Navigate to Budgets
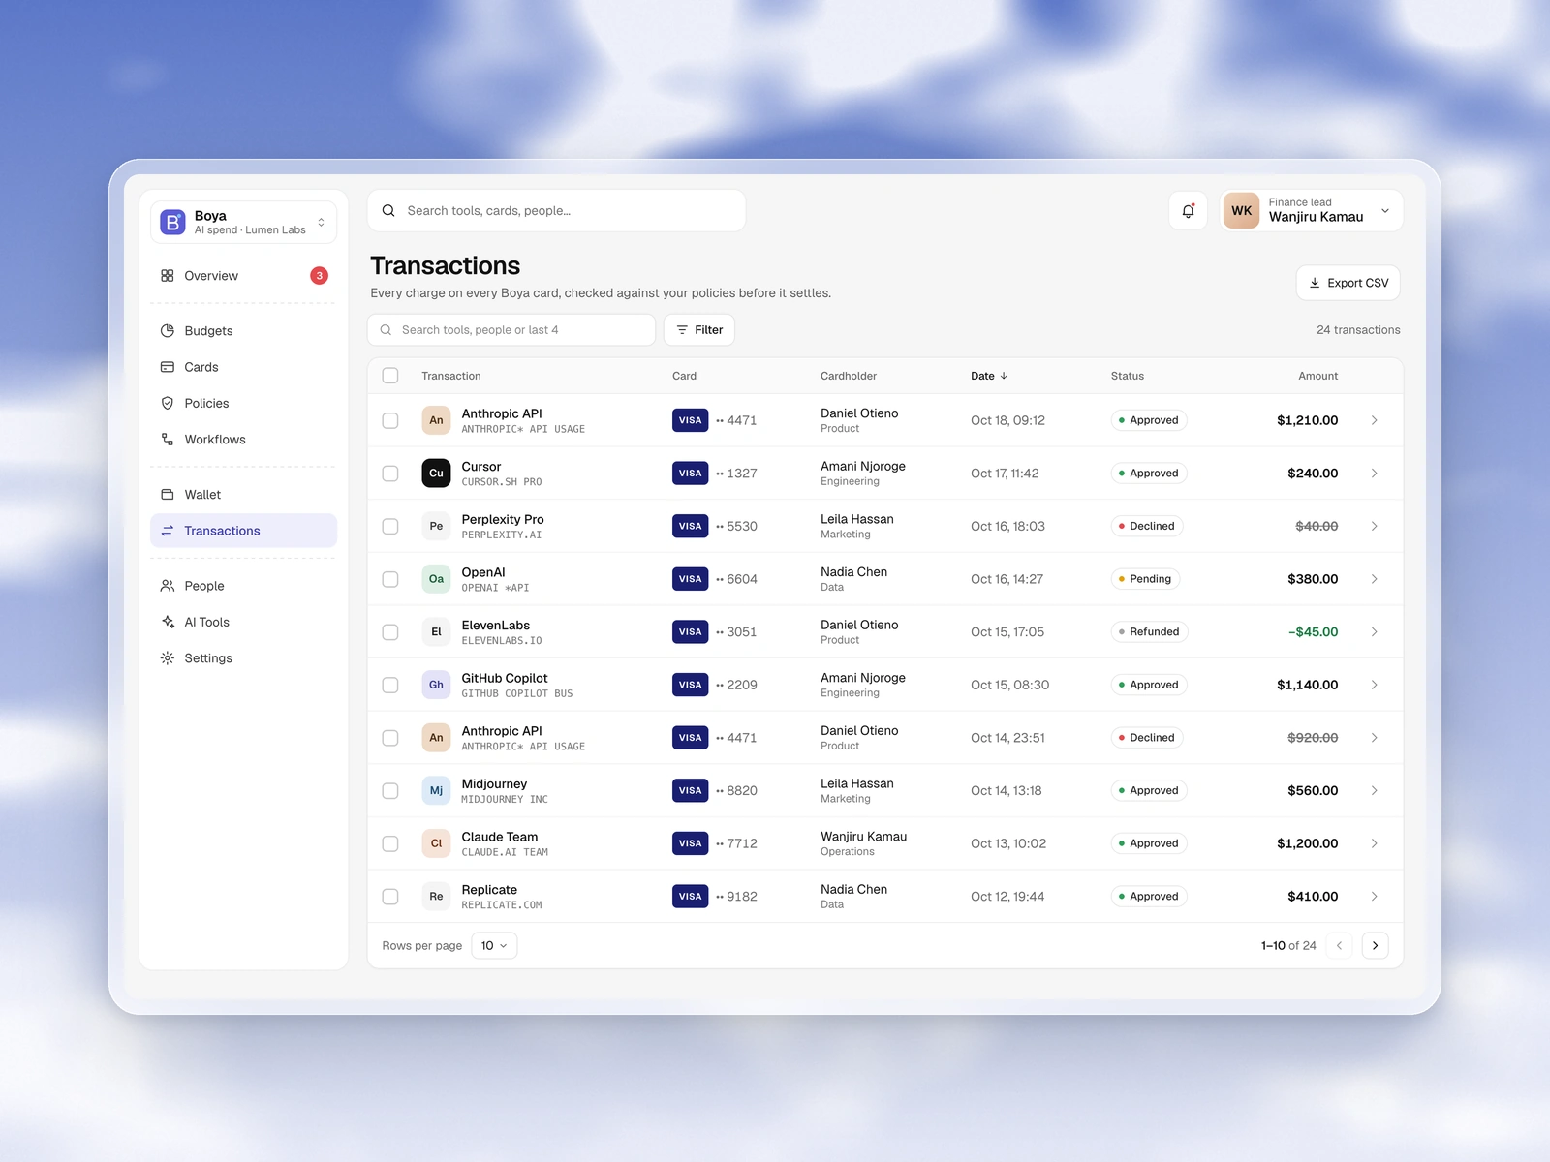Screen dimensions: 1550x1162 click(x=244, y=331)
